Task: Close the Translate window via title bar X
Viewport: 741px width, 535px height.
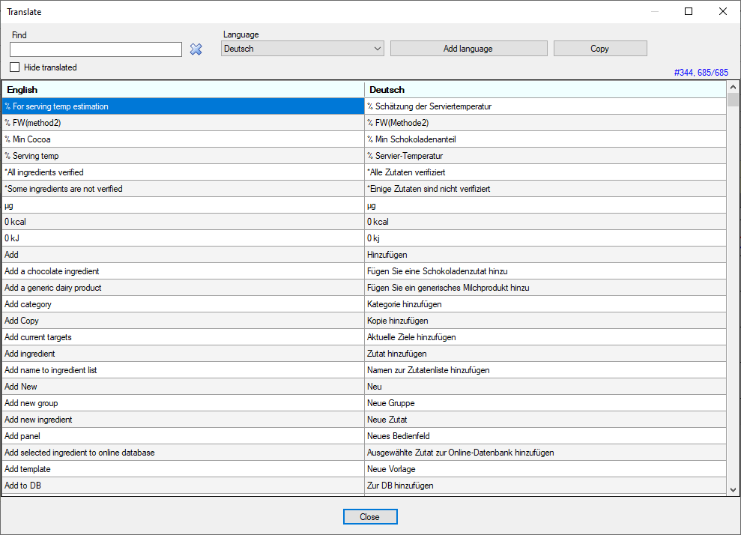Action: (x=723, y=11)
